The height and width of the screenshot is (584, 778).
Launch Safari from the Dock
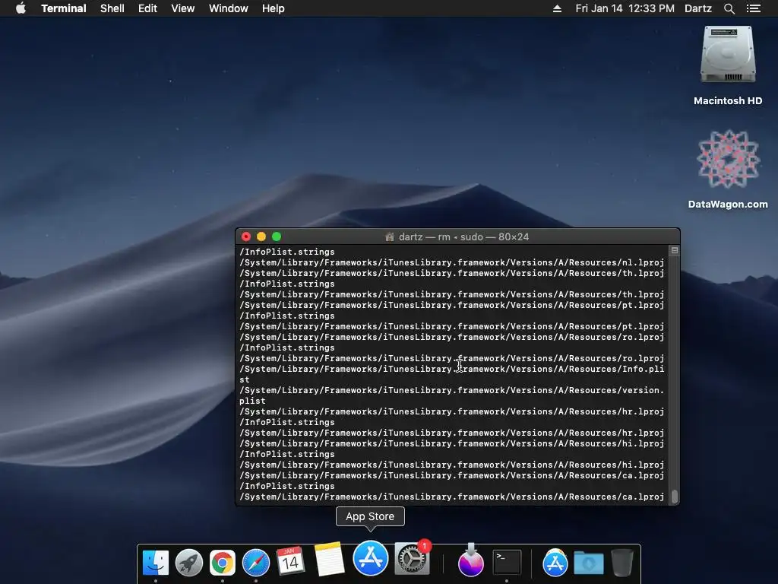point(255,563)
